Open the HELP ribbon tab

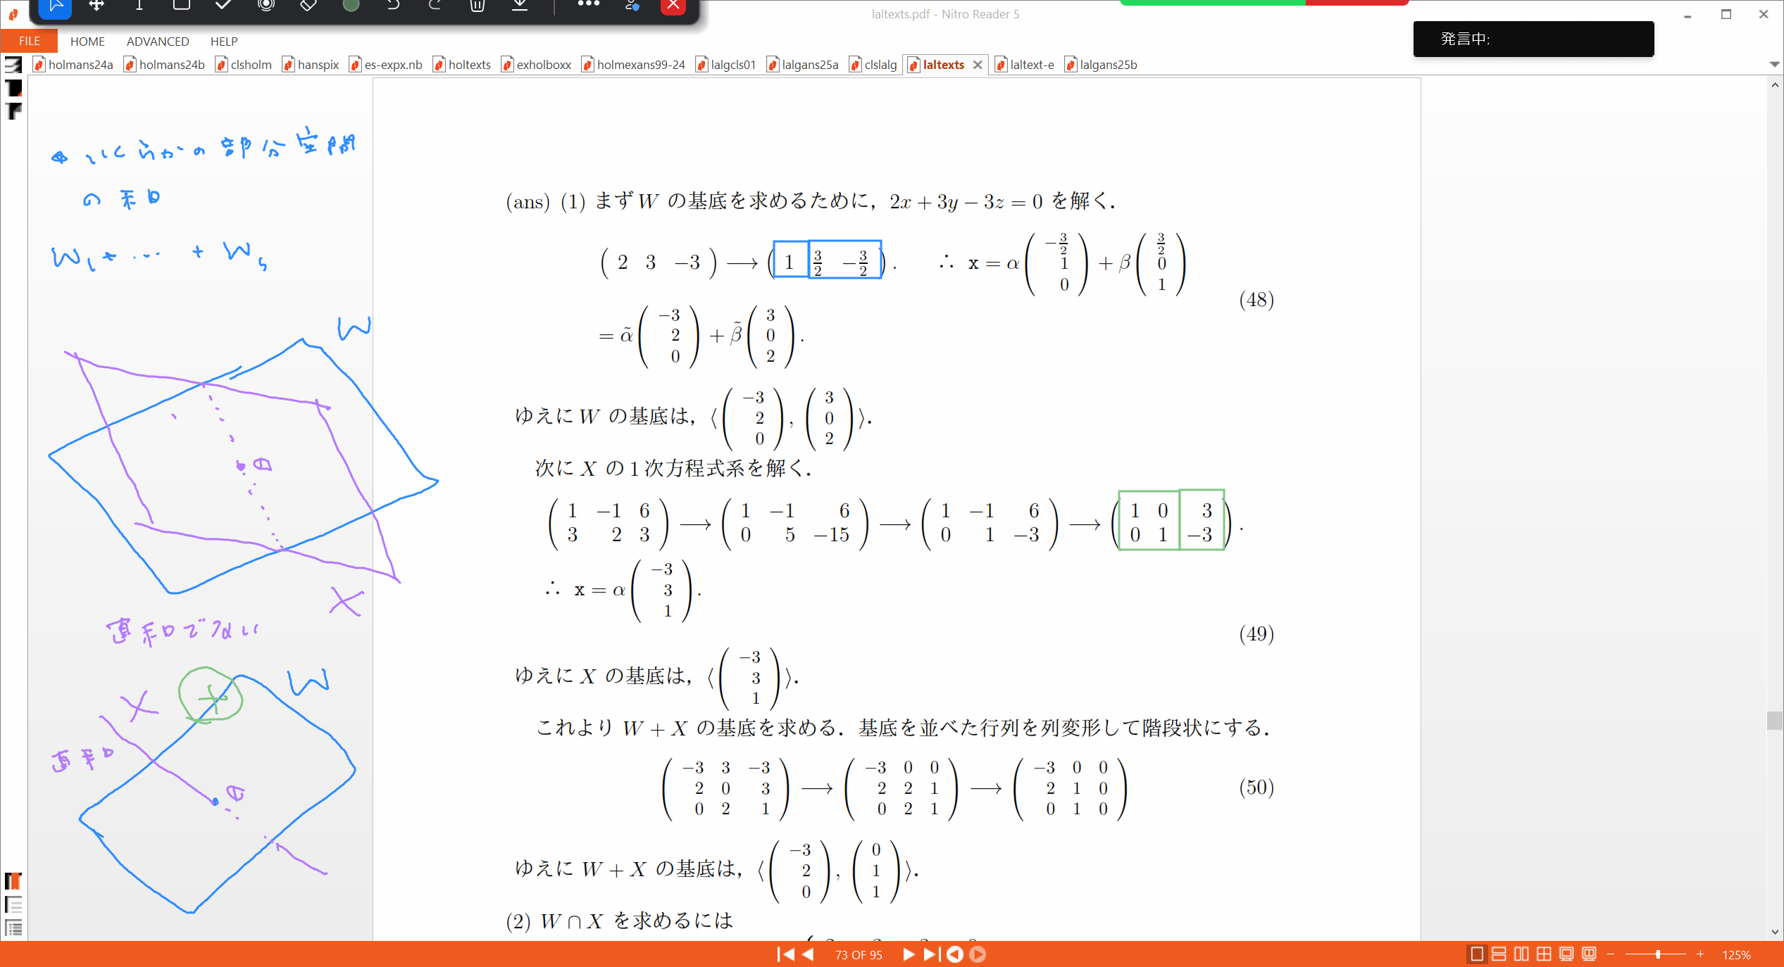224,41
